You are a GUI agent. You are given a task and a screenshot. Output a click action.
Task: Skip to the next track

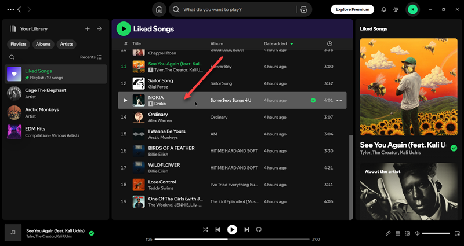pyautogui.click(x=246, y=229)
